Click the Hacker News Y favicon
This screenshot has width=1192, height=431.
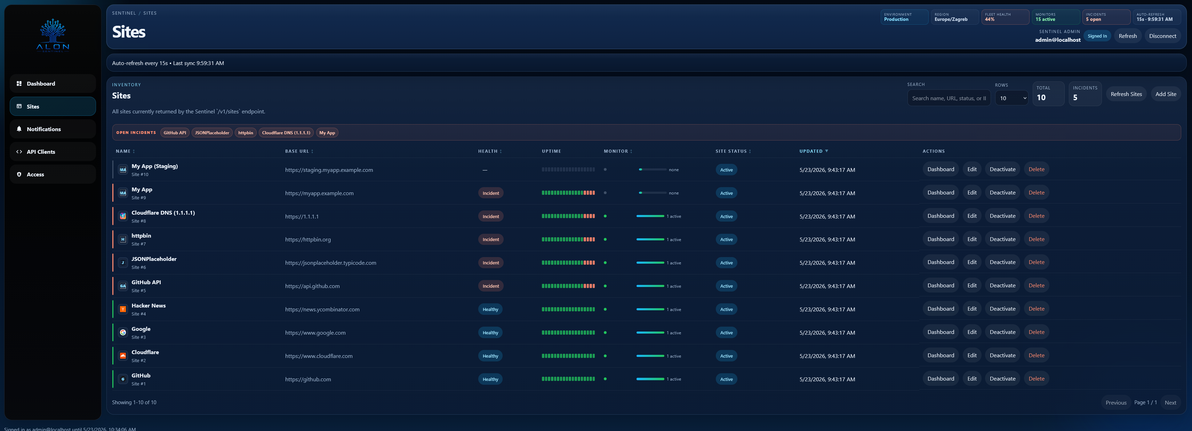[123, 309]
